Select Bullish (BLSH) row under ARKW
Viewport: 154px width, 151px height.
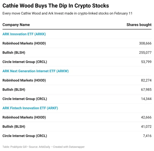click(14, 90)
